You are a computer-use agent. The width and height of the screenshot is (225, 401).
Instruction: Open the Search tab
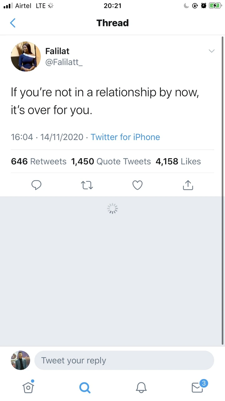[x=85, y=388]
